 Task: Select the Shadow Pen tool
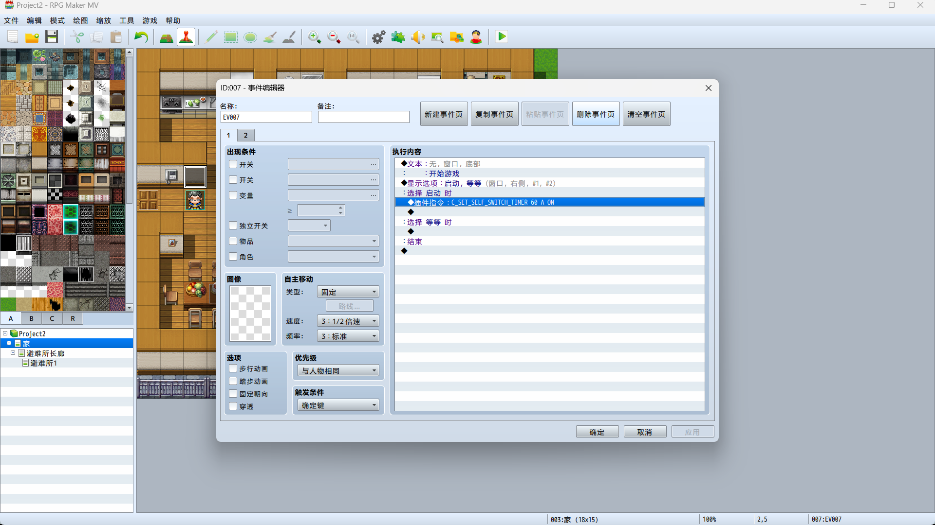289,37
